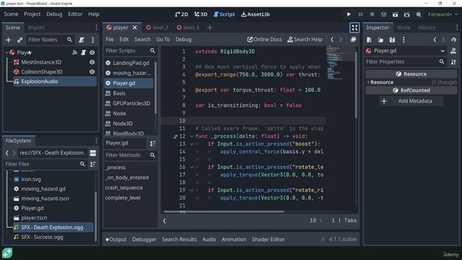Create a new resource in Inspector
Viewport: 462px width, 260px height.
[369, 40]
